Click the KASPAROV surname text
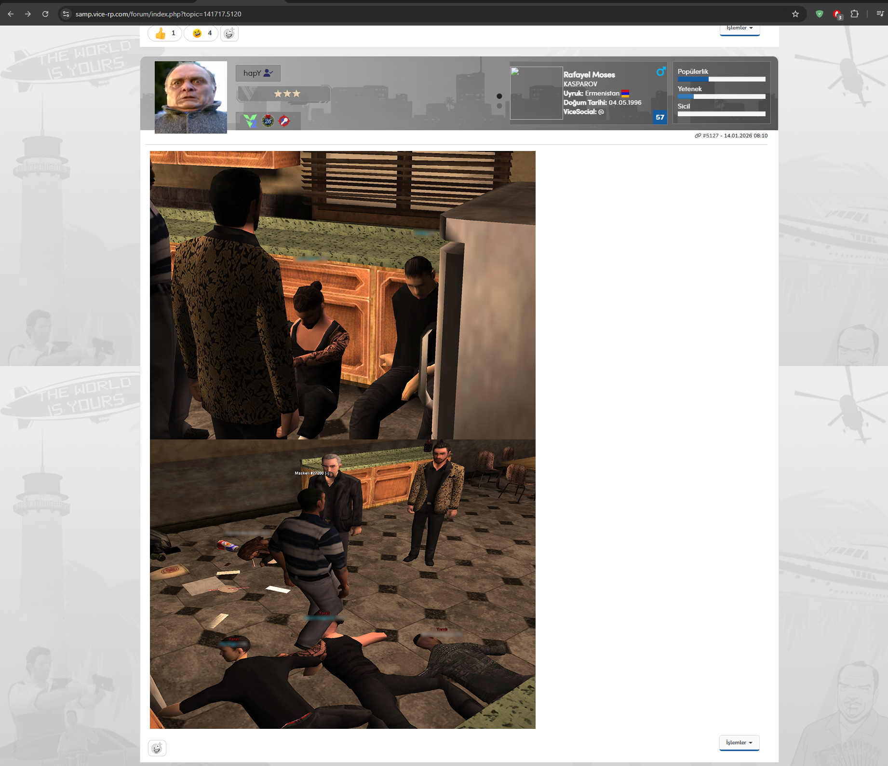 coord(580,84)
